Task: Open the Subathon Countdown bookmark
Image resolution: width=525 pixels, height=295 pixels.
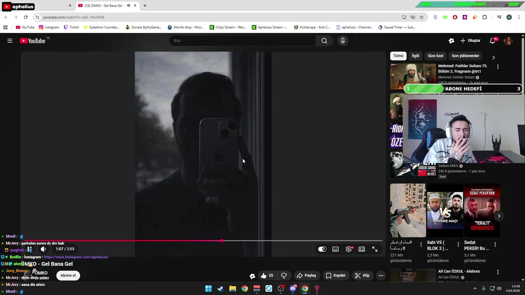Action: [101, 27]
